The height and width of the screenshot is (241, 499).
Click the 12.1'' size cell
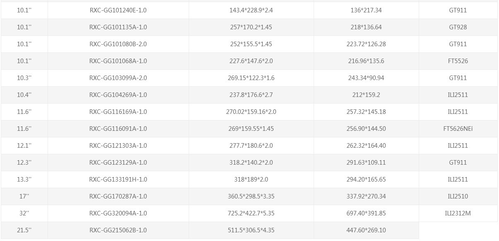(24, 146)
